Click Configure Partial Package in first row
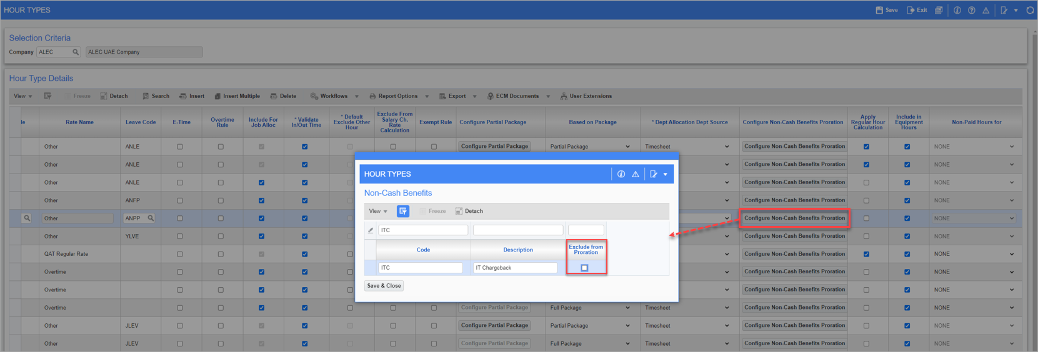1038x352 pixels. click(x=494, y=146)
